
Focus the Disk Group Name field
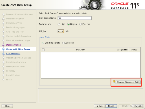(75, 18)
